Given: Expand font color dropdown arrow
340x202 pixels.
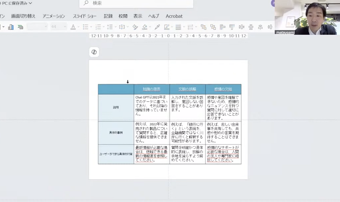Looking at the screenshot, I should tap(79, 27).
